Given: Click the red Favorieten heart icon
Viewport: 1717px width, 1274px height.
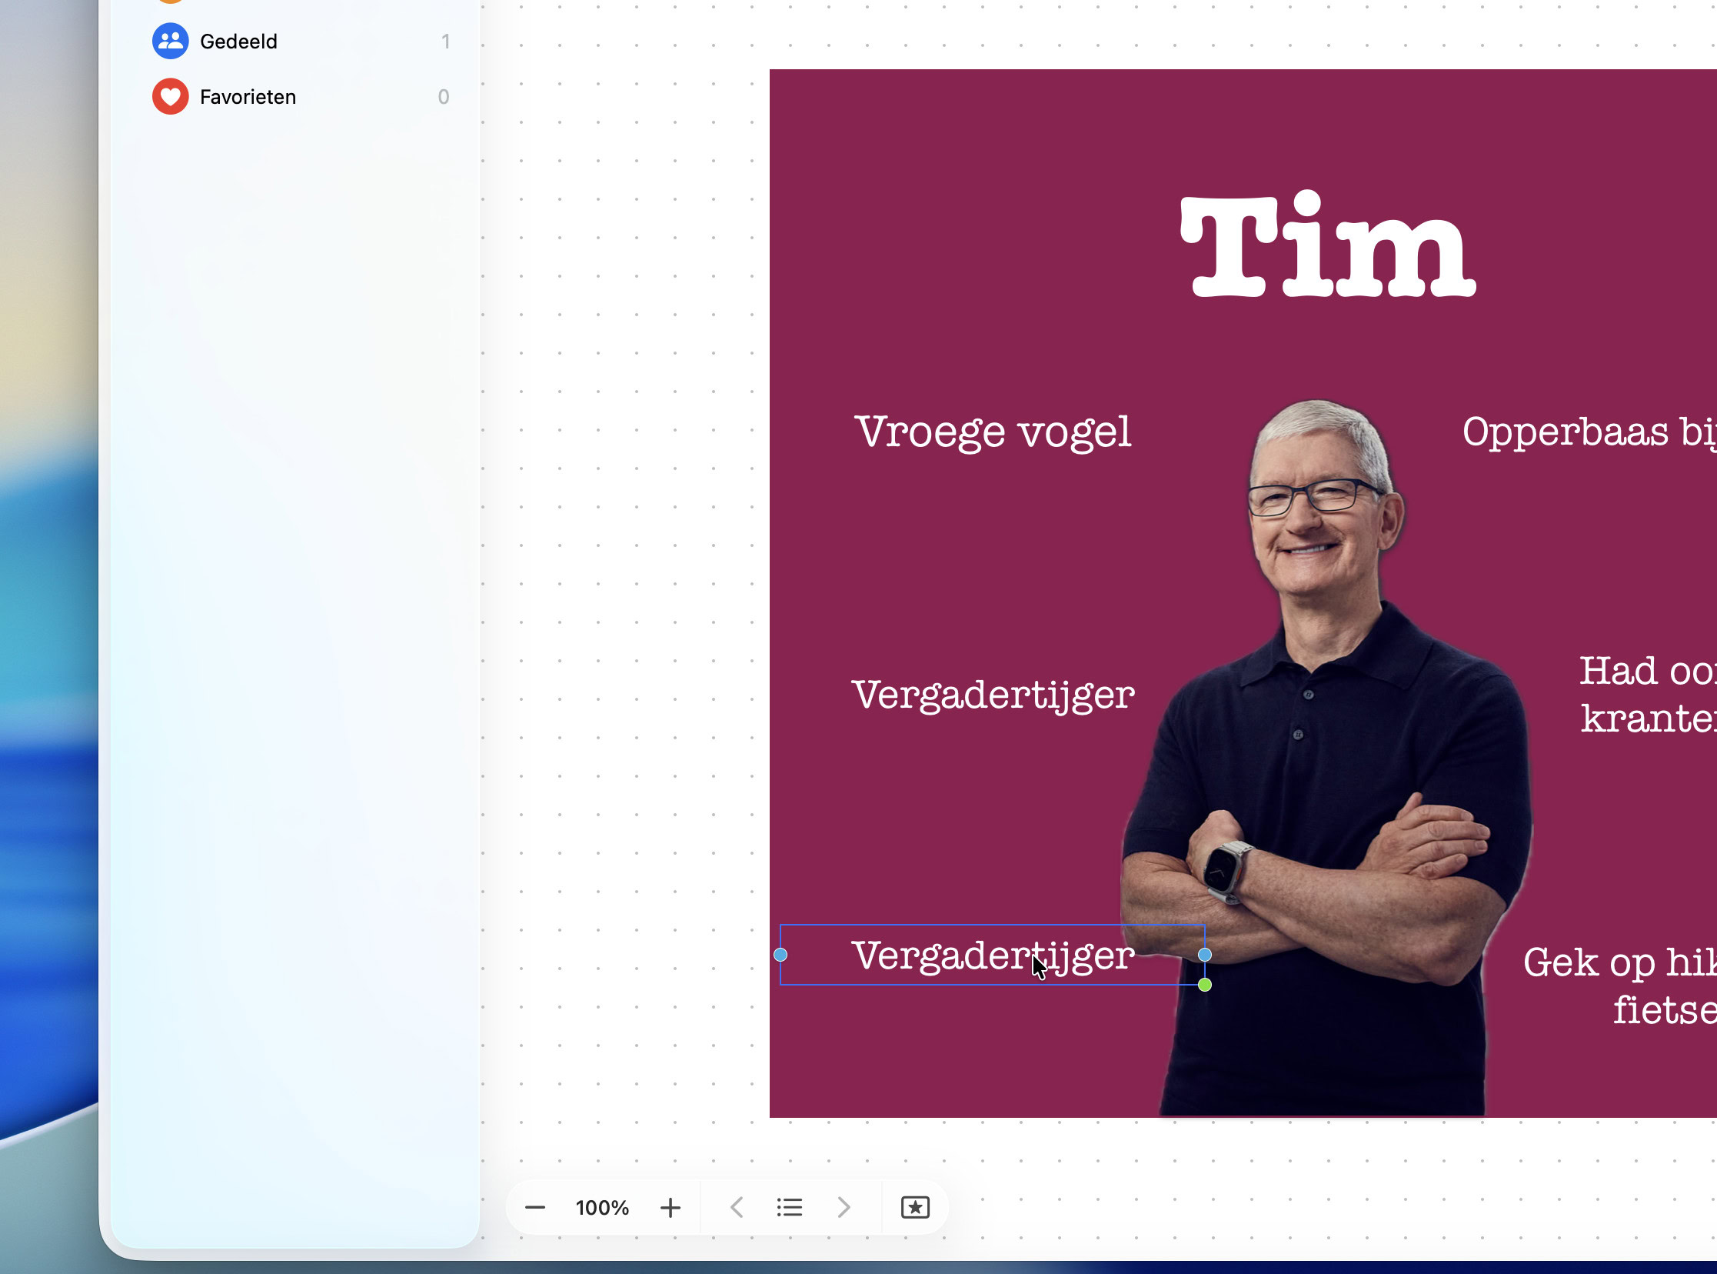Looking at the screenshot, I should coord(169,96).
